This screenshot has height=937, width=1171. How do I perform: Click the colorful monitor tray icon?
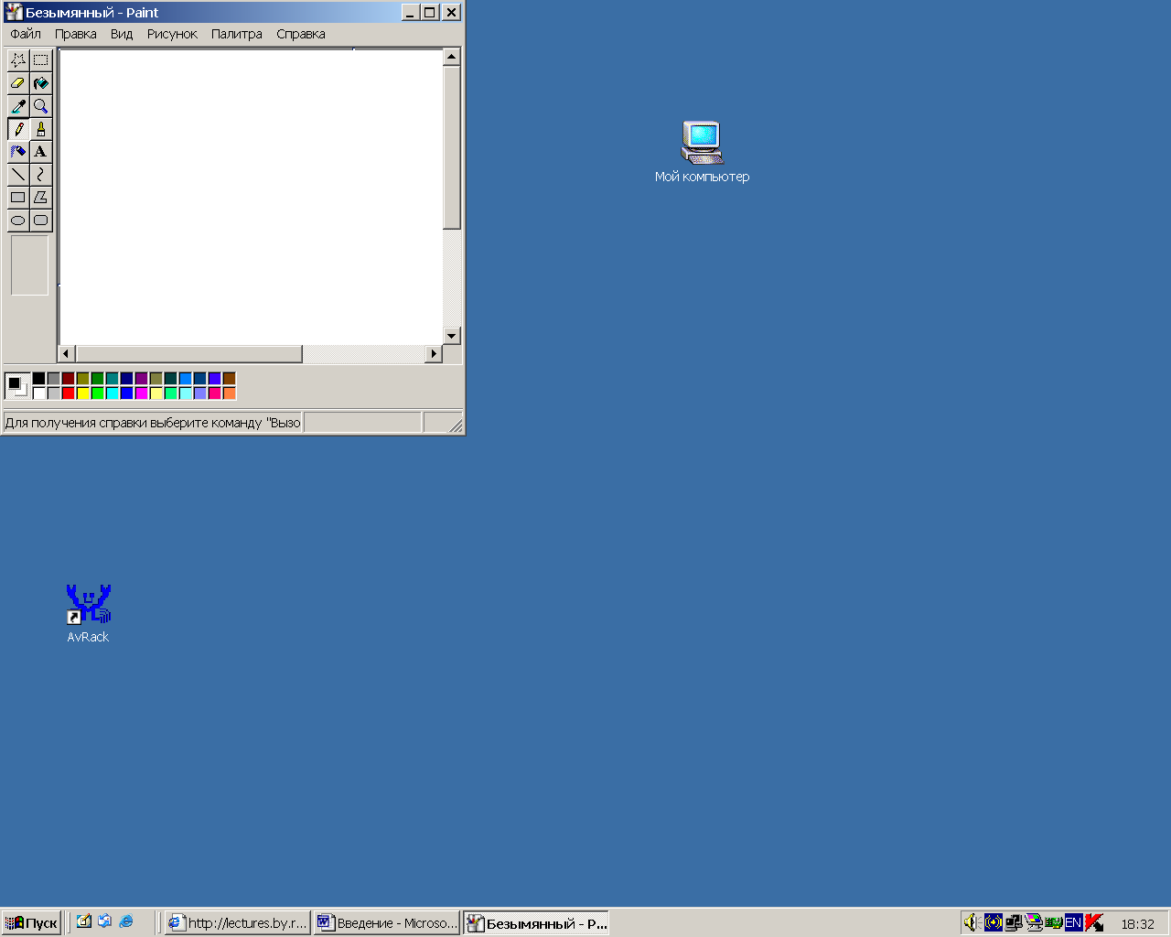click(x=1034, y=922)
